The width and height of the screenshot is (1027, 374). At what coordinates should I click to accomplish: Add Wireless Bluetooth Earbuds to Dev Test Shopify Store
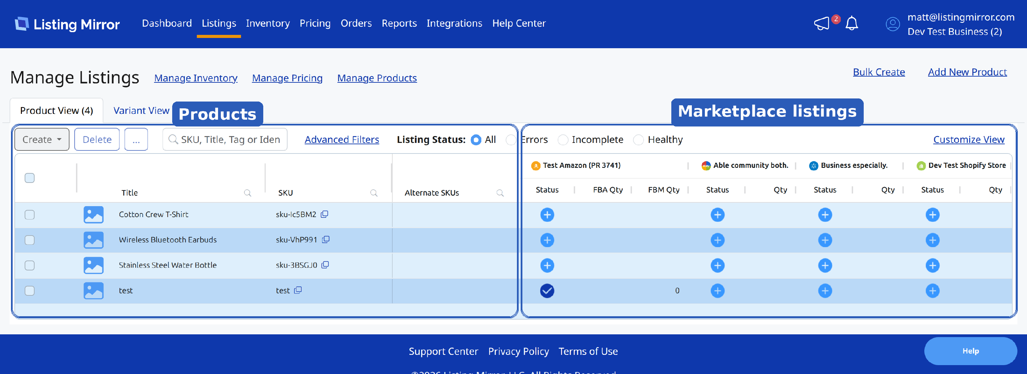(933, 240)
